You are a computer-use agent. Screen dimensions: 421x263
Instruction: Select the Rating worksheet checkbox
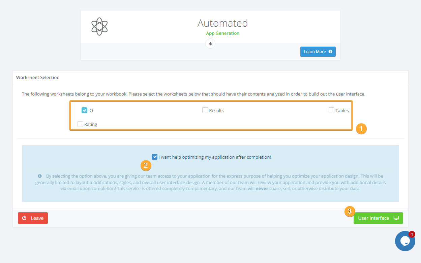pos(80,124)
